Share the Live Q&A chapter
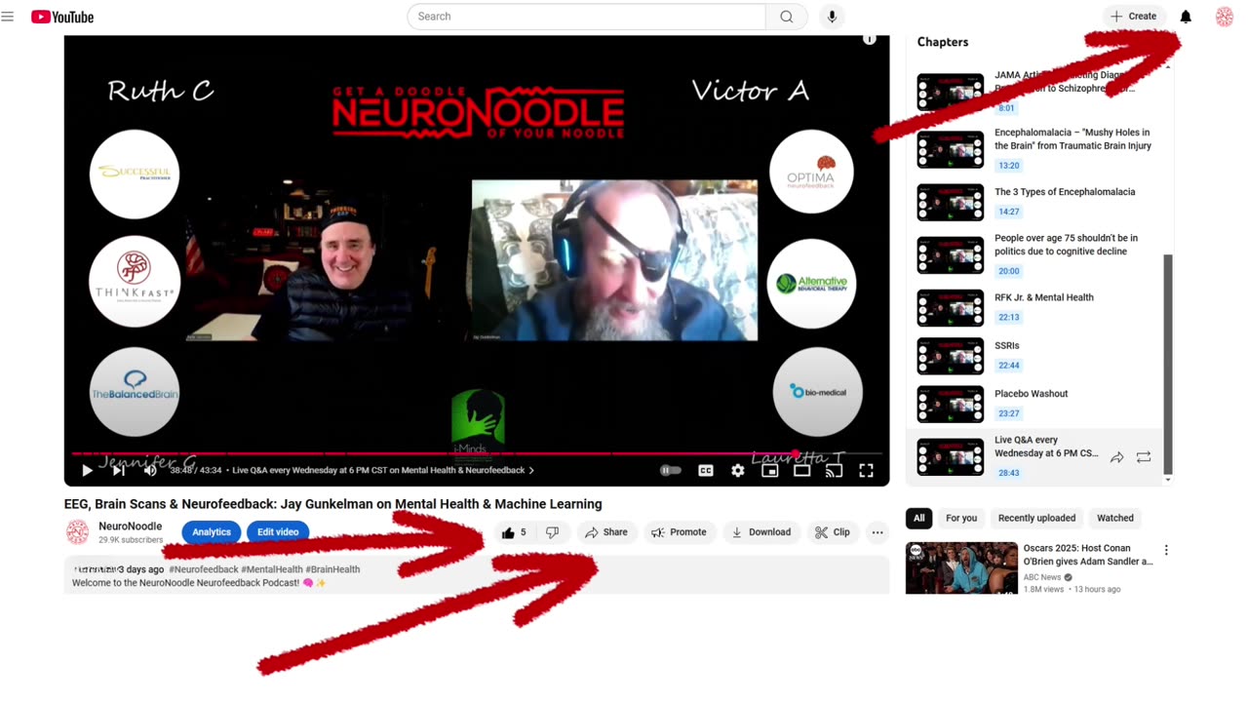 [1117, 457]
